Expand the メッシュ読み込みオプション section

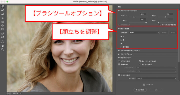119,50
